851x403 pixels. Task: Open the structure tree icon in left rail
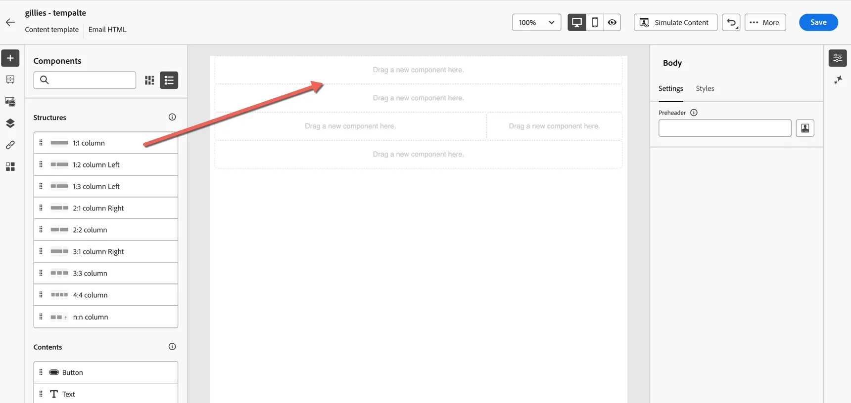(10, 80)
